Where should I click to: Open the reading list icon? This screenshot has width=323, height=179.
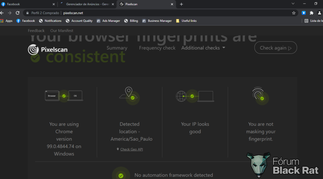(306, 21)
